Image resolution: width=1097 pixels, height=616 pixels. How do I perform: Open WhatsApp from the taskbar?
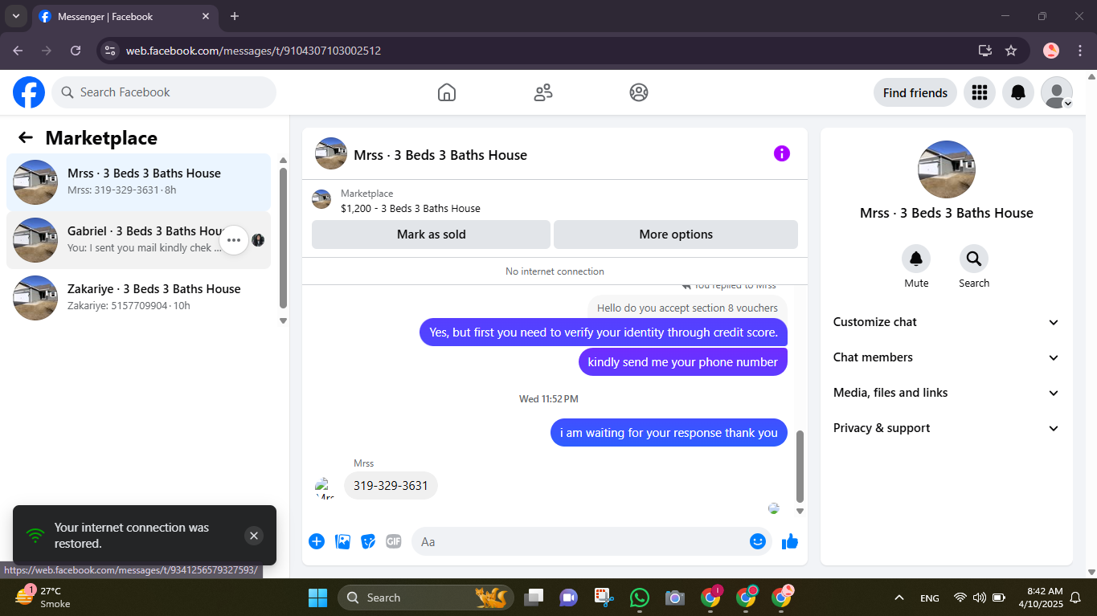tap(640, 598)
